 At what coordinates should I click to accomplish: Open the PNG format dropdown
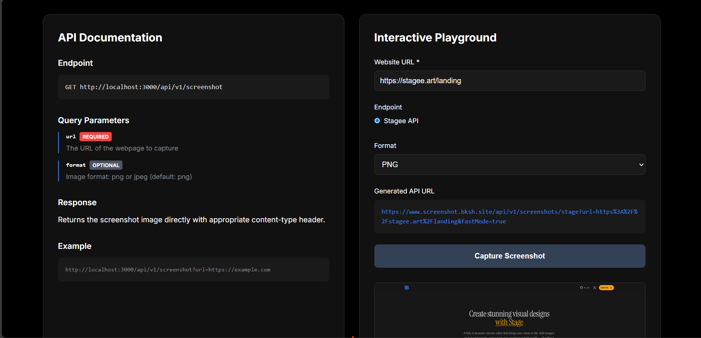coord(509,165)
